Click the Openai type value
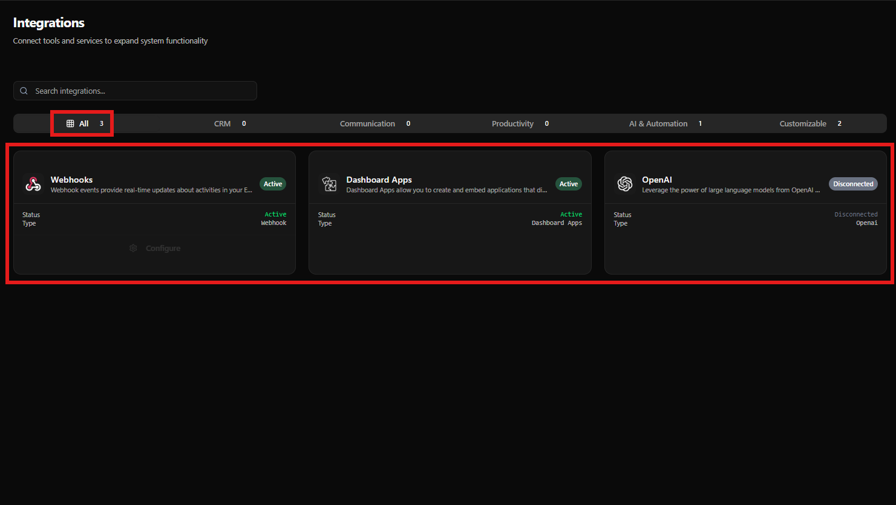 click(866, 223)
